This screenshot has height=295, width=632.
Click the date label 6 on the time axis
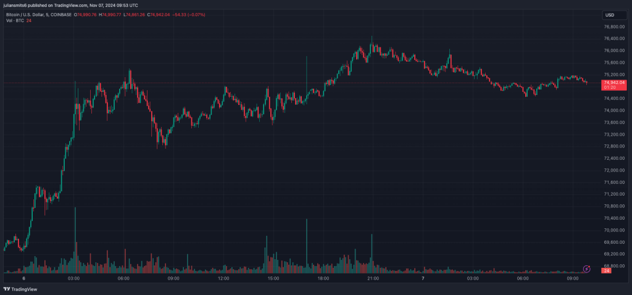point(24,278)
